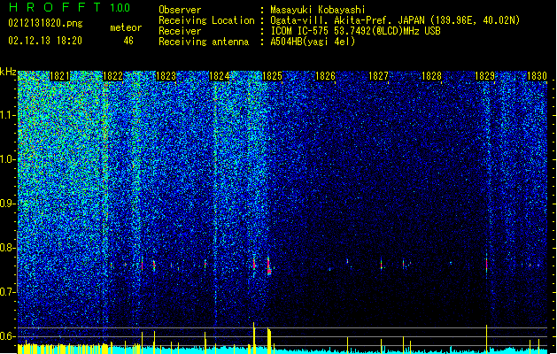Click the 1822 time marker
557x354 pixels.
tap(113, 76)
